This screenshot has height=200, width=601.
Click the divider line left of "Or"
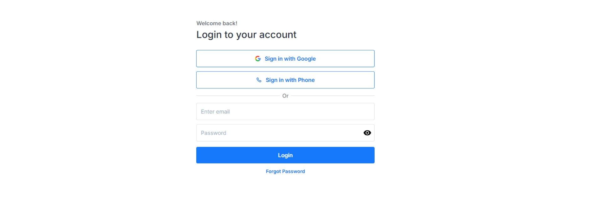[x=238, y=96]
